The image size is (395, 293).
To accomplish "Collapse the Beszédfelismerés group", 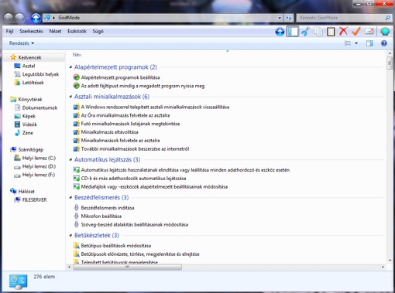I will pyautogui.click(x=70, y=197).
